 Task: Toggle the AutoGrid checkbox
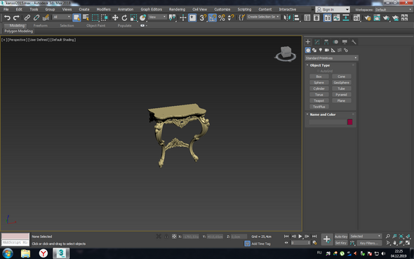click(x=318, y=71)
